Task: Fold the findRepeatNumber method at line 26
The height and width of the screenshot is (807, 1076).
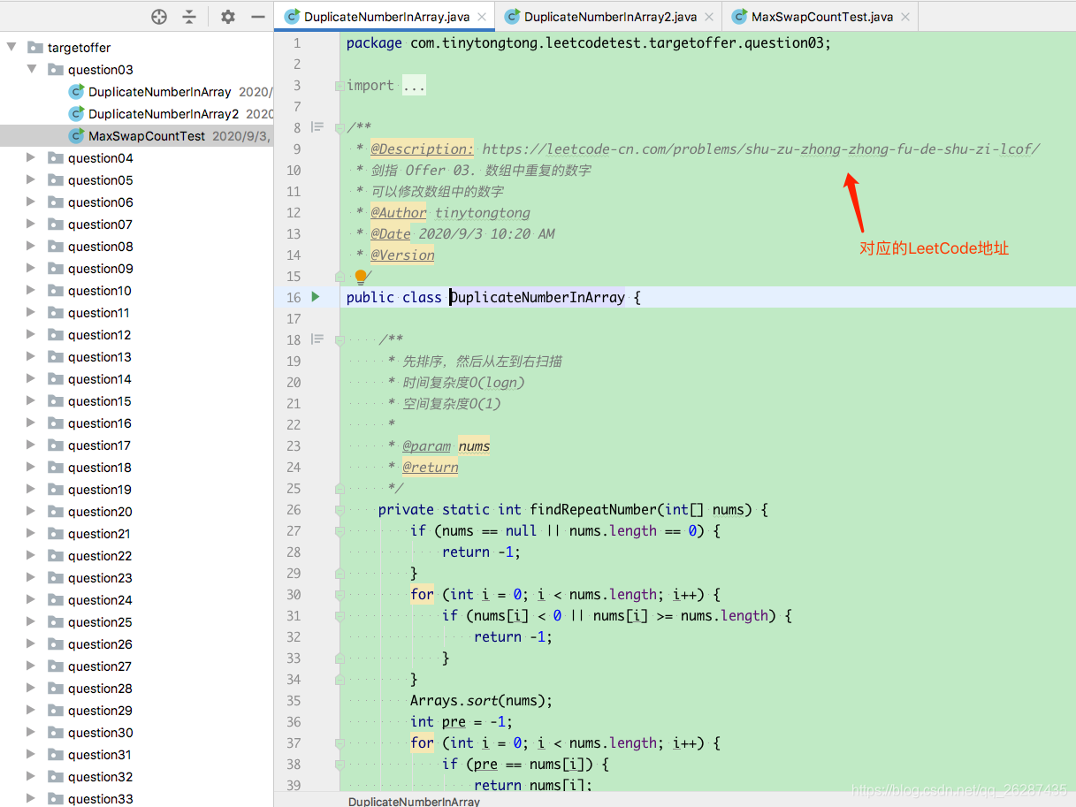Action: click(339, 510)
